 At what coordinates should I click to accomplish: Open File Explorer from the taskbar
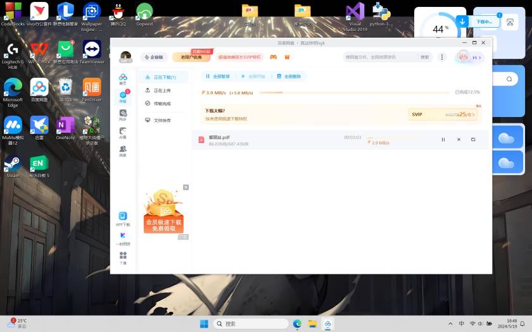tap(312, 324)
